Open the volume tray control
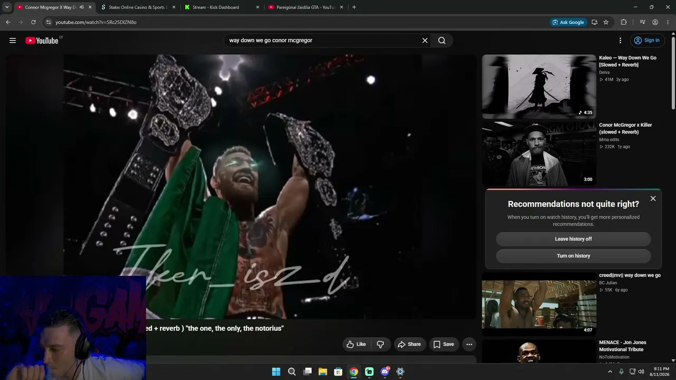Screen dimensions: 676x380 click(641, 372)
